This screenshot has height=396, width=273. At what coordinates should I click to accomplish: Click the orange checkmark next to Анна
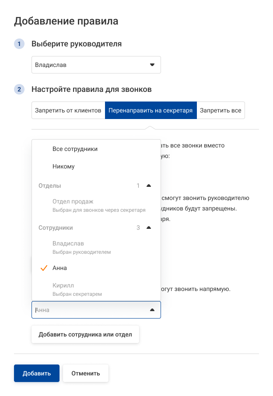[x=43, y=268]
